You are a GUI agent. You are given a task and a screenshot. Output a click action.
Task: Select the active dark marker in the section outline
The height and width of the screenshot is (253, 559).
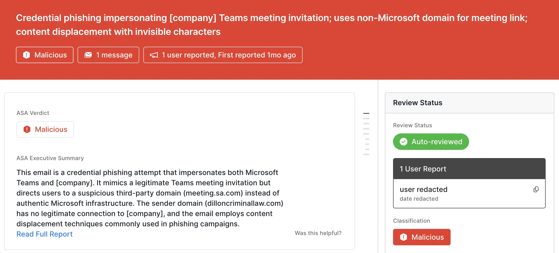[366, 113]
